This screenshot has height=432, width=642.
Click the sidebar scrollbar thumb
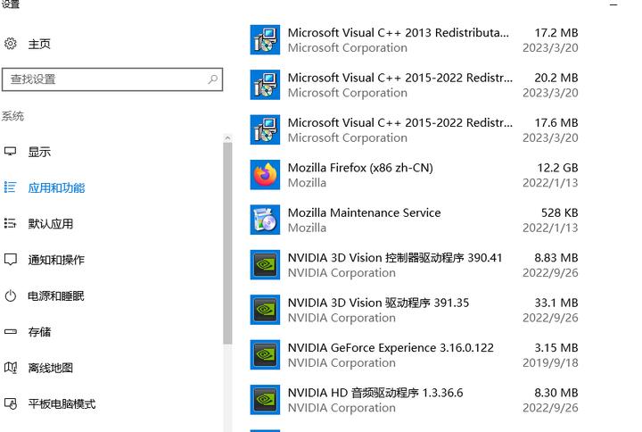click(227, 244)
